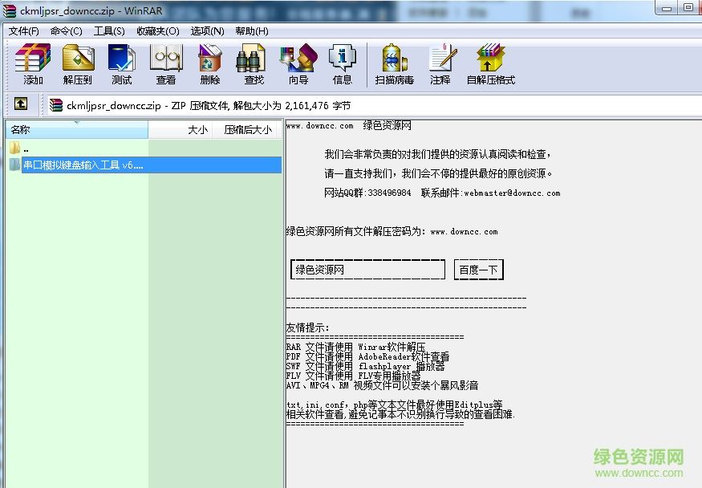Visit the webmaster@downcc.com email link
The width and height of the screenshot is (702, 488).
(x=513, y=193)
